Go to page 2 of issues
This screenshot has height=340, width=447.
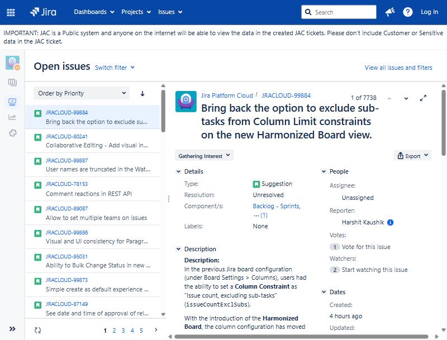[x=114, y=331]
